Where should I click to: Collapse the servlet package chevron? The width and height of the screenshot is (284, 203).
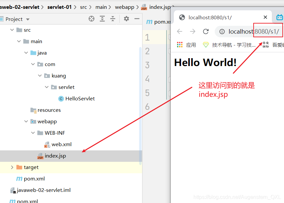(x=47, y=87)
